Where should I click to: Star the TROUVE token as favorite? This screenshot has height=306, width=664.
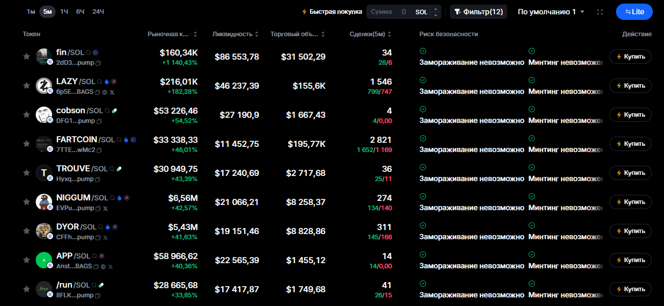pos(26,173)
